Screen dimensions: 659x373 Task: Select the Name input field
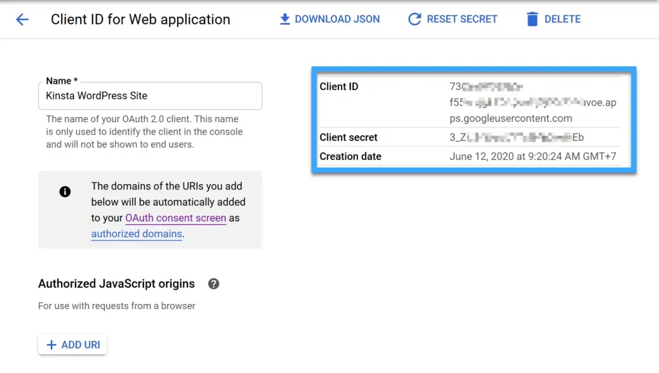(150, 95)
